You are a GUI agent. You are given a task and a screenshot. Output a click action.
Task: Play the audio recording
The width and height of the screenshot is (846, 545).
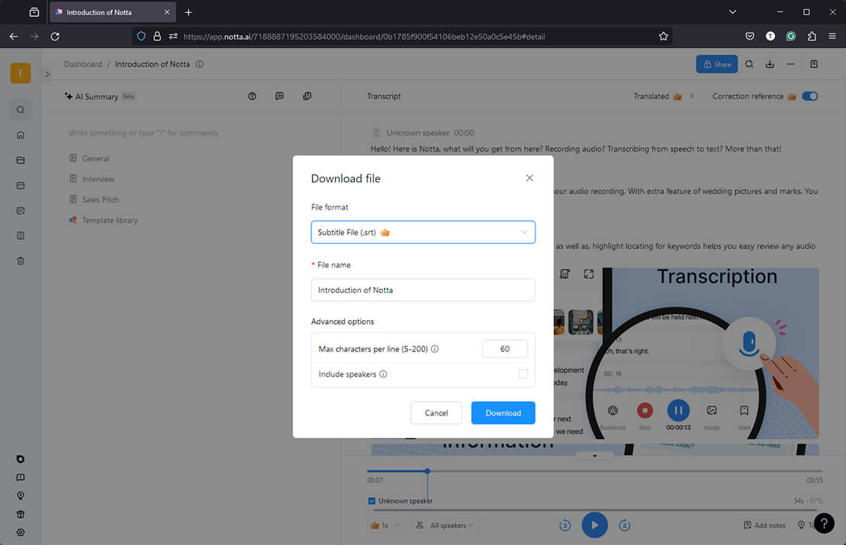tap(594, 525)
